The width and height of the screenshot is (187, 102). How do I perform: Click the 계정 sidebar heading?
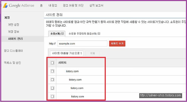(7, 17)
